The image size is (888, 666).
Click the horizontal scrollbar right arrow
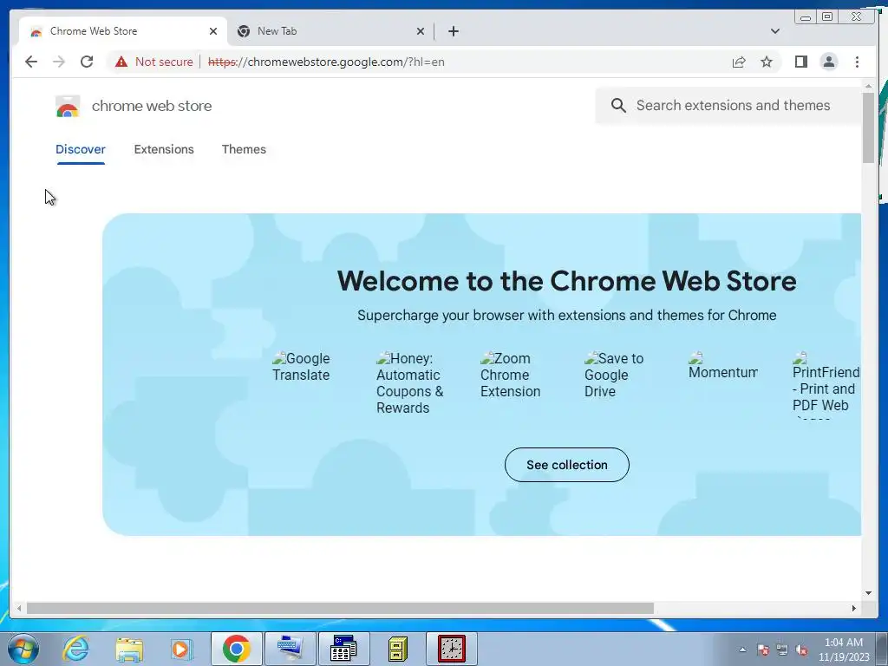853,608
